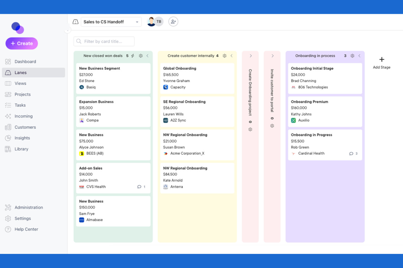Open the Customers icon in the sidebar
Viewport: 403px width, 268px height.
8,127
